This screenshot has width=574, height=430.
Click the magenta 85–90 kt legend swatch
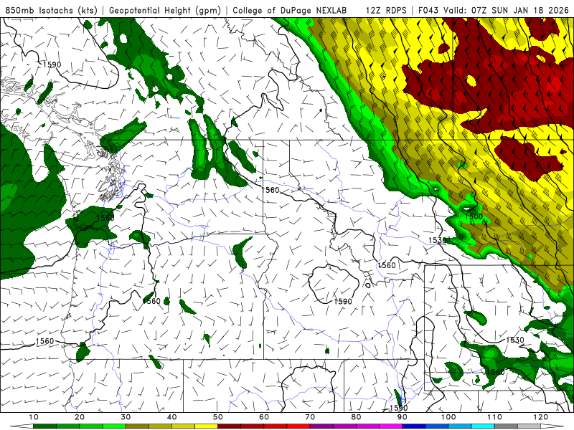pos(390,426)
